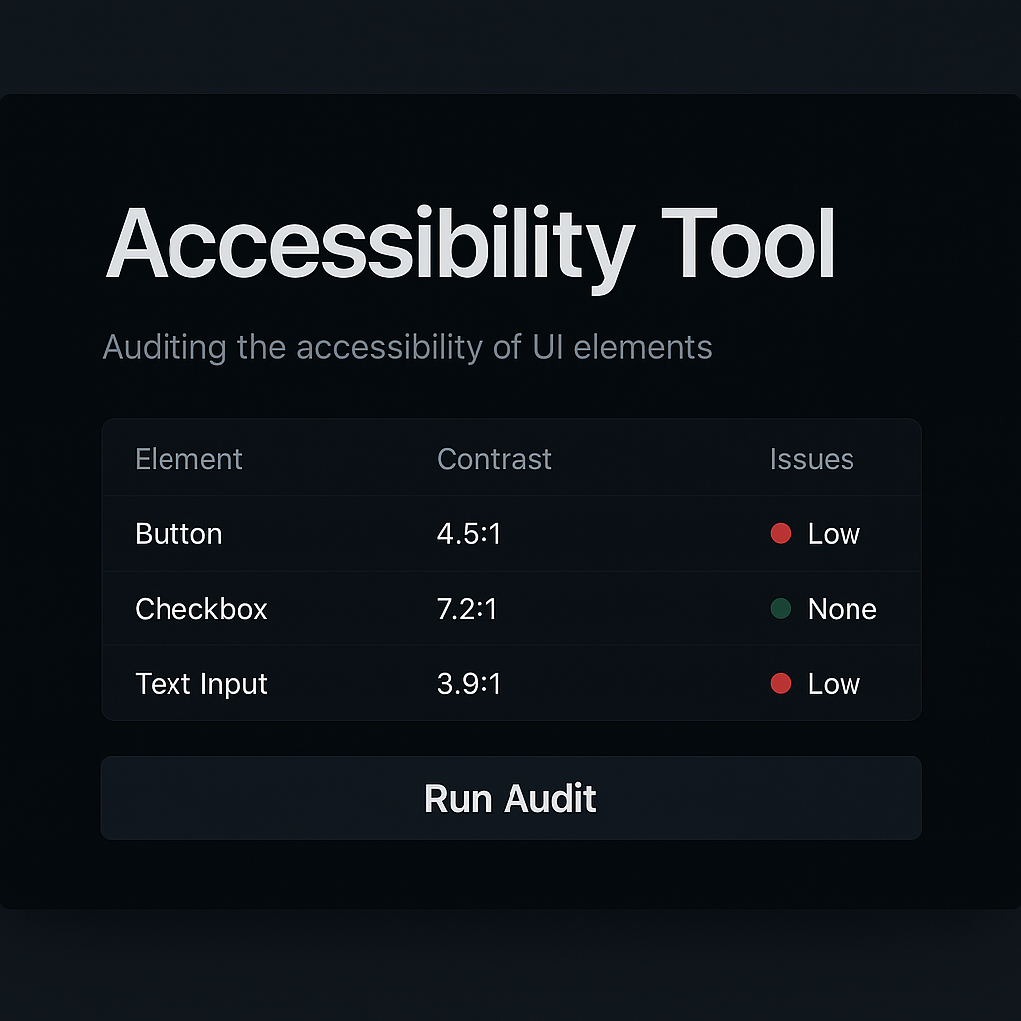Open the Issues column header options

(812, 459)
